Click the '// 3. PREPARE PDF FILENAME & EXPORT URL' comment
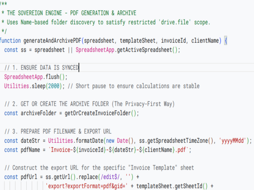 tap(58, 131)
